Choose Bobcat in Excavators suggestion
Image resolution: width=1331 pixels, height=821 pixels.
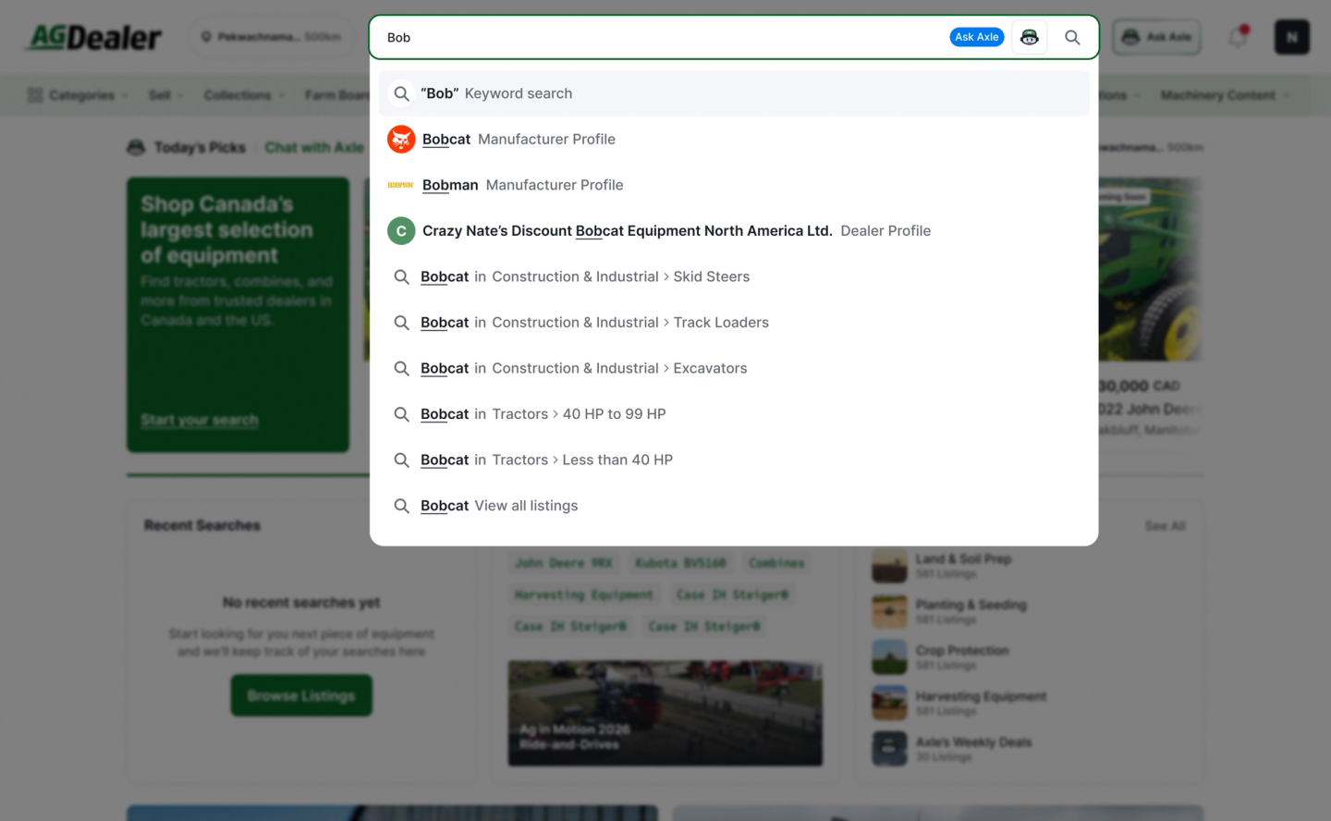point(734,368)
